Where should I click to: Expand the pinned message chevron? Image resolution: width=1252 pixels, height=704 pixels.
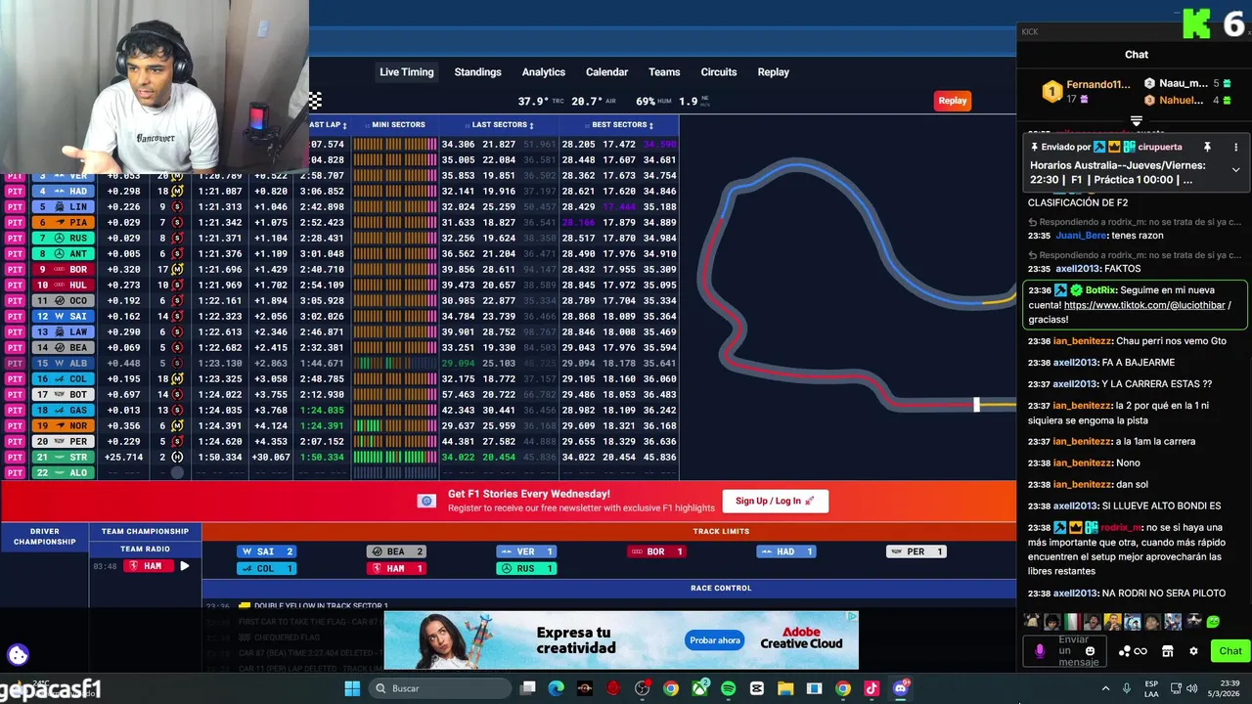[x=1235, y=170]
